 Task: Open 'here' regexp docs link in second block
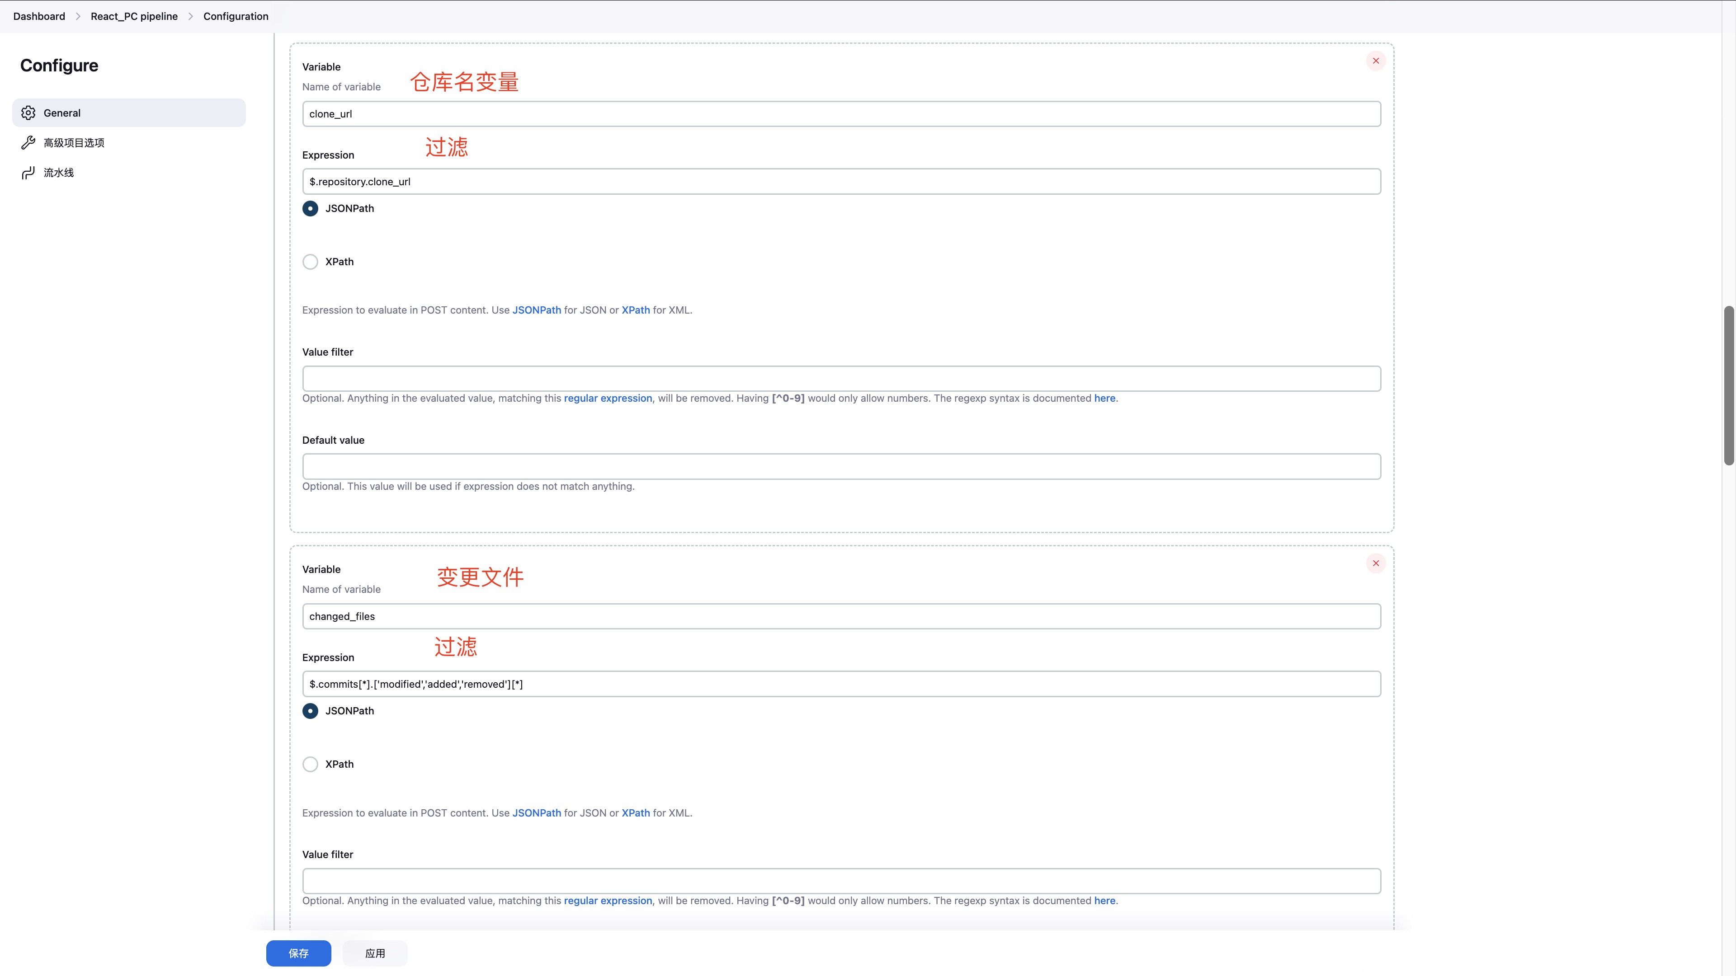coord(1104,901)
